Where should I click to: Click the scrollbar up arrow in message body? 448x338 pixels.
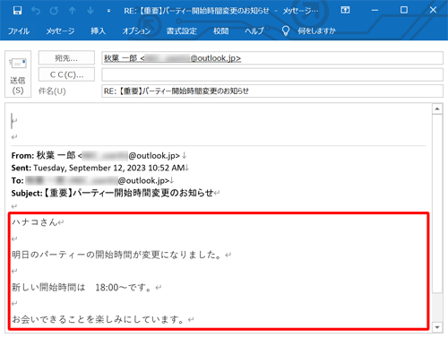point(437,109)
